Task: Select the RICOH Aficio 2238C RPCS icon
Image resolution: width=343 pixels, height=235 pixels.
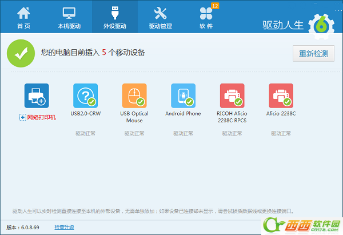Action: 232,95
